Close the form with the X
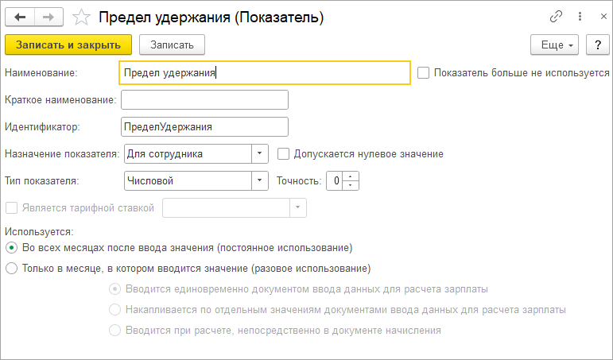Image resolution: width=613 pixels, height=360 pixels. 603,17
